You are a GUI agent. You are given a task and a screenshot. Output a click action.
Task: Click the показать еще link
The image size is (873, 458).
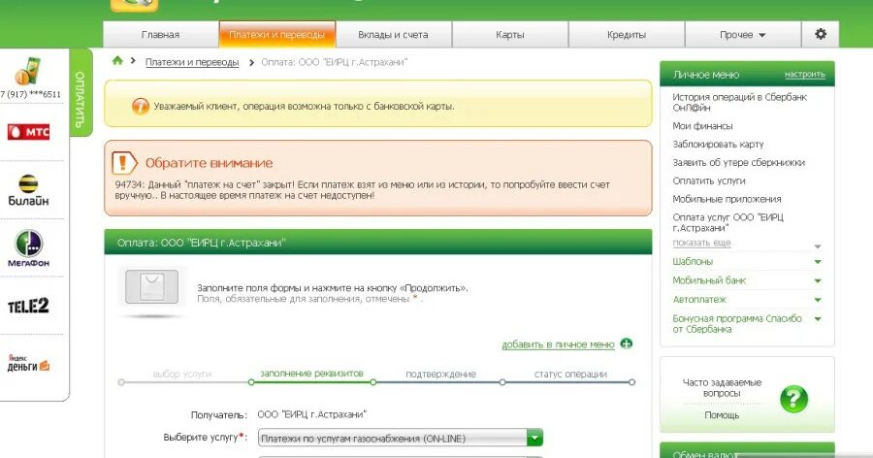(x=701, y=243)
